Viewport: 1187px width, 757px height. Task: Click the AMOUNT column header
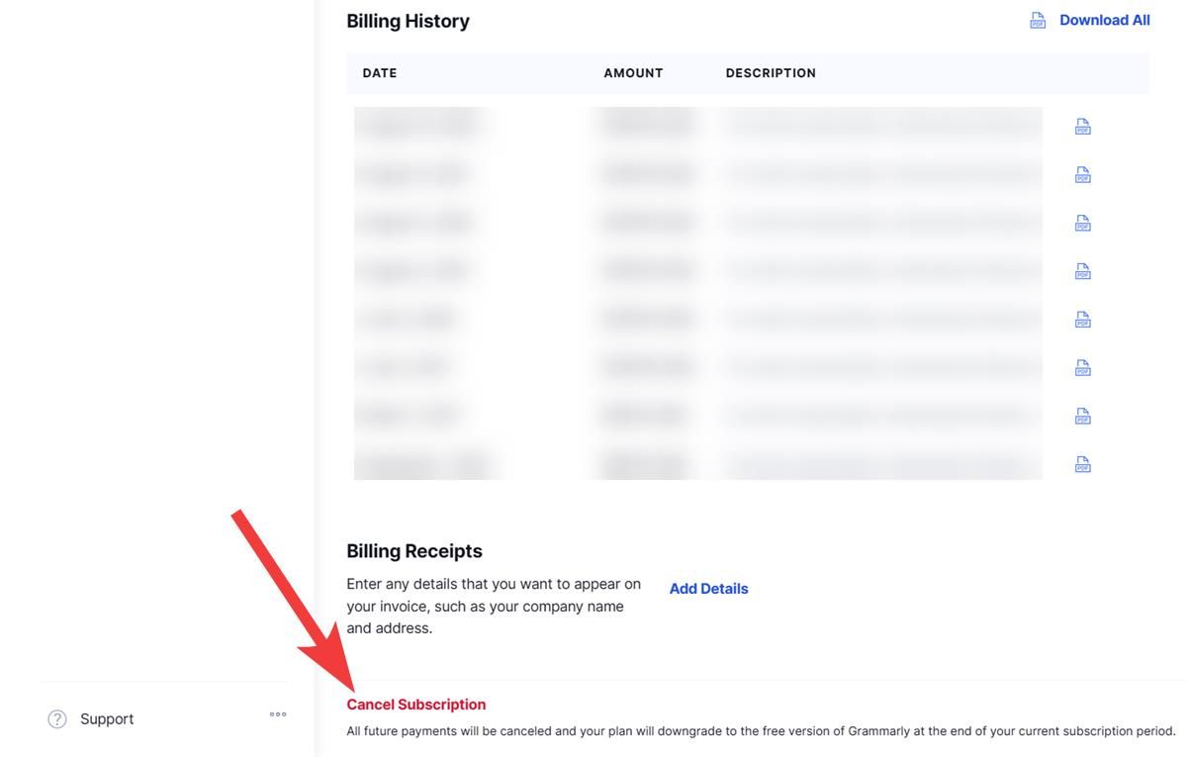pos(633,72)
